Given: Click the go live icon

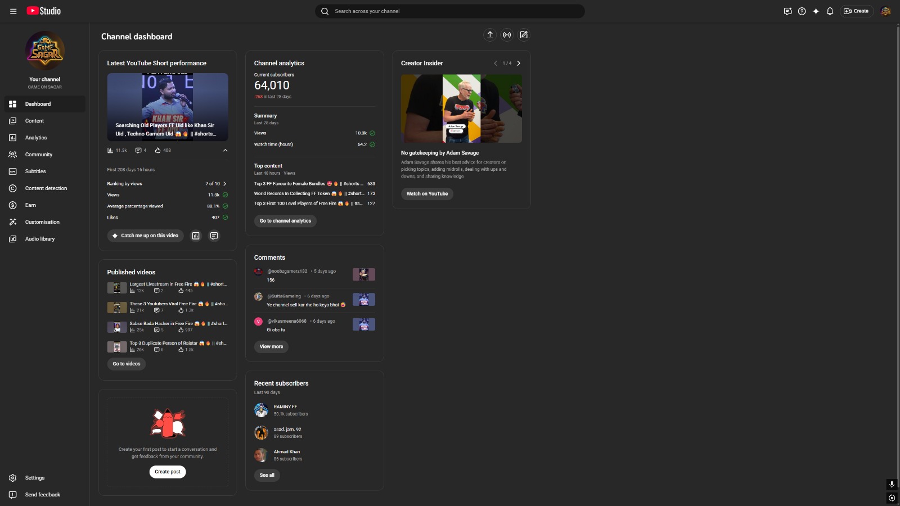Looking at the screenshot, I should click(x=507, y=35).
